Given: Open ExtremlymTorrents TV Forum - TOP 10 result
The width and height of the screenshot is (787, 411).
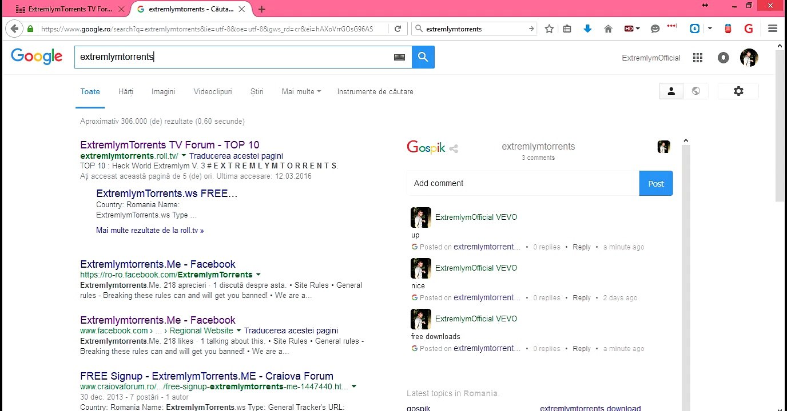Looking at the screenshot, I should click(170, 145).
